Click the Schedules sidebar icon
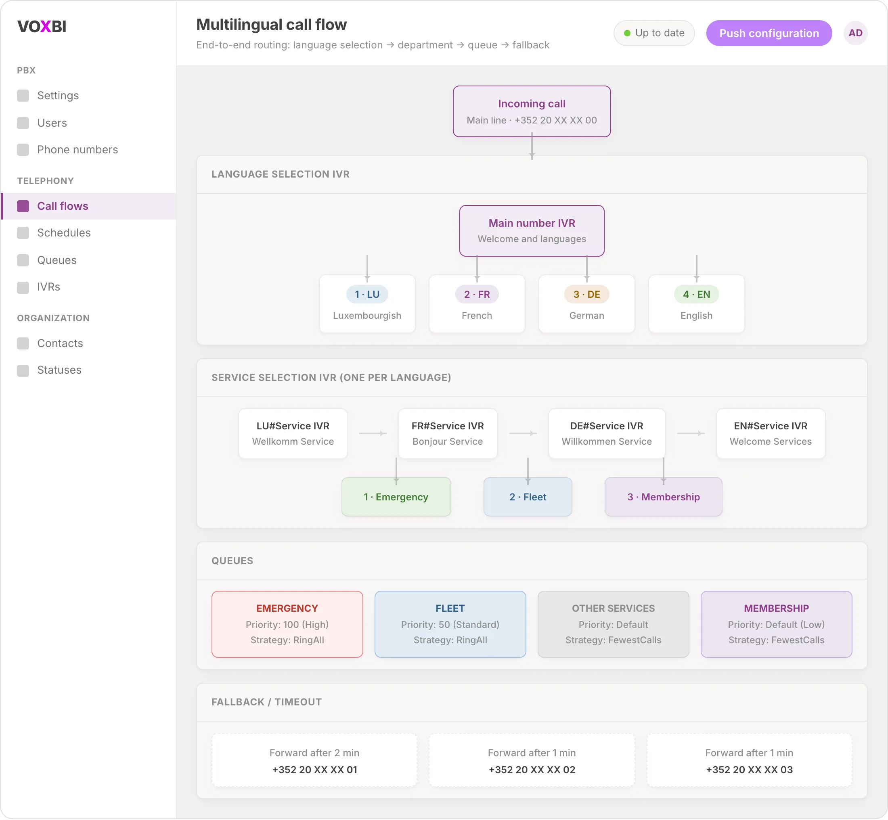Viewport: 888px width, 820px height. point(23,233)
